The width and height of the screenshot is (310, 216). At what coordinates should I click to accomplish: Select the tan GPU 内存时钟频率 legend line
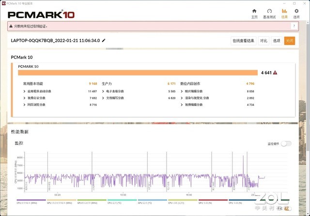coord(62,200)
